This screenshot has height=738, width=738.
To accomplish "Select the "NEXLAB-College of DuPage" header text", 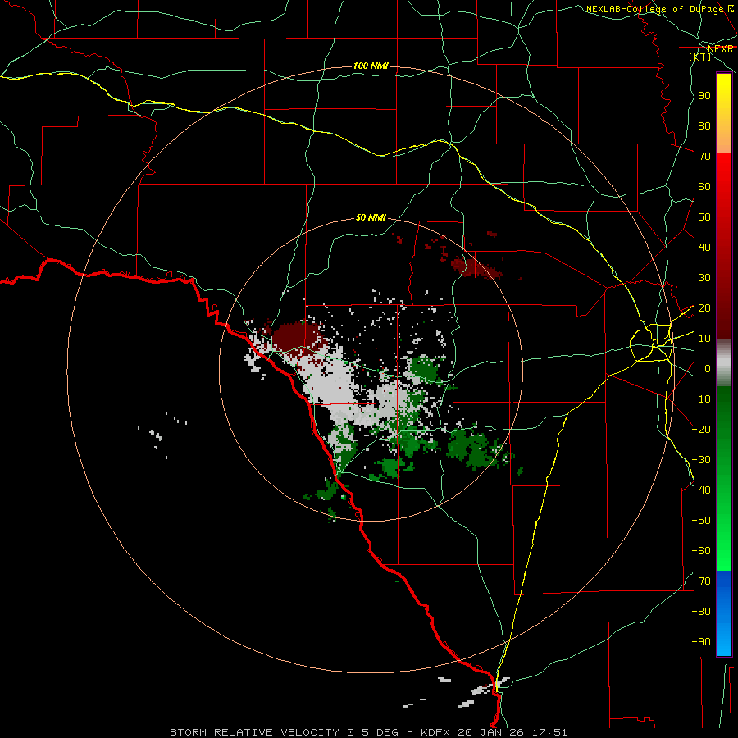I will (x=654, y=9).
